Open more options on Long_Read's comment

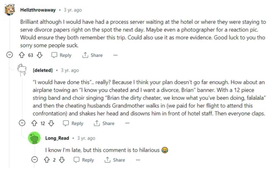point(138,160)
